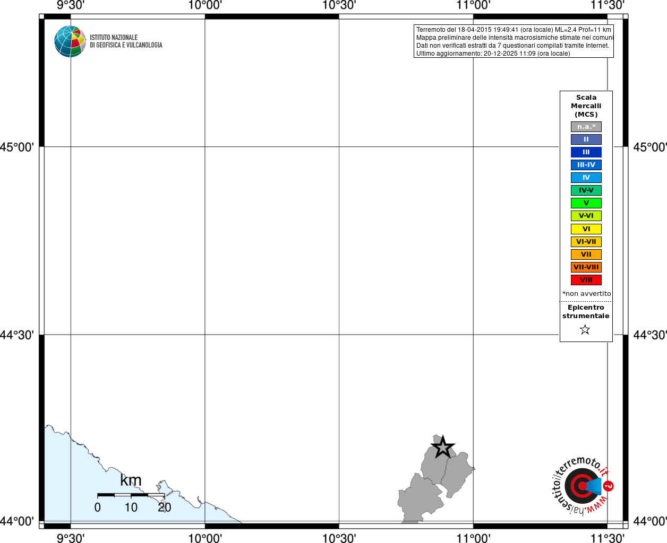
Task: Click the 'ISTITUTO NAZIONALE DI GEOFISICA E VULCANOLOGIA' text
Action: tap(126, 41)
